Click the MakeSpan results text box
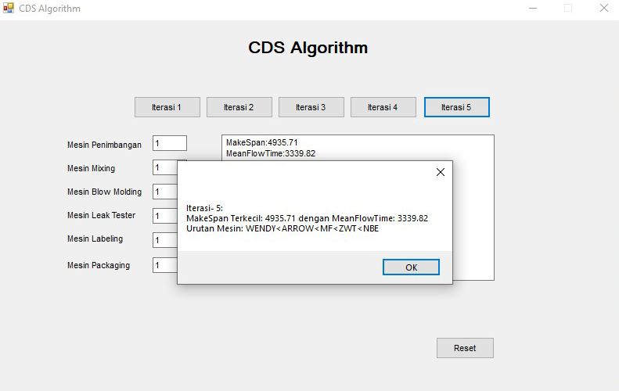This screenshot has height=391, width=619. [x=358, y=148]
